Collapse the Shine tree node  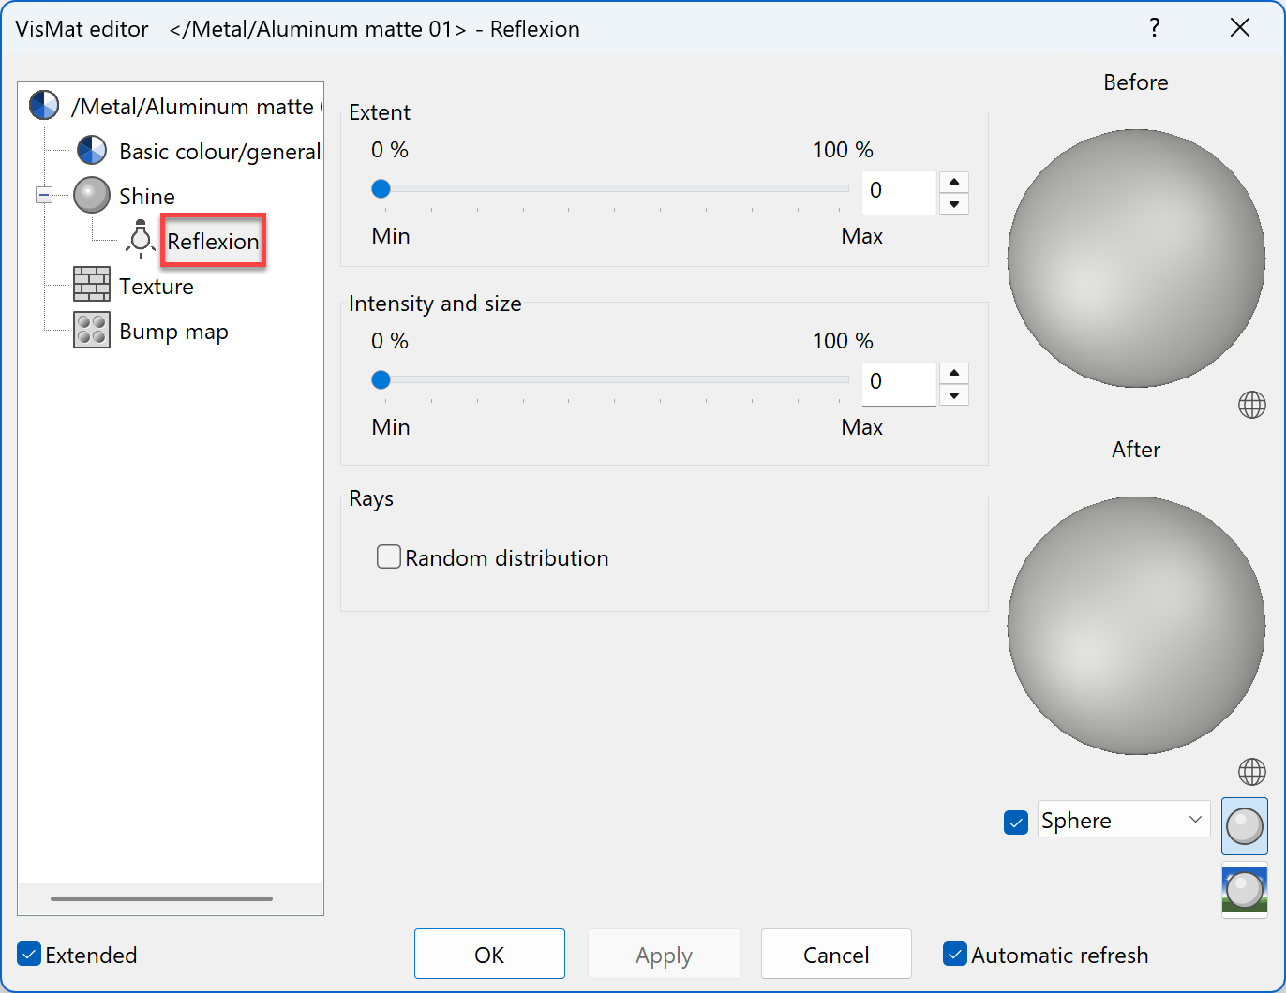(44, 196)
